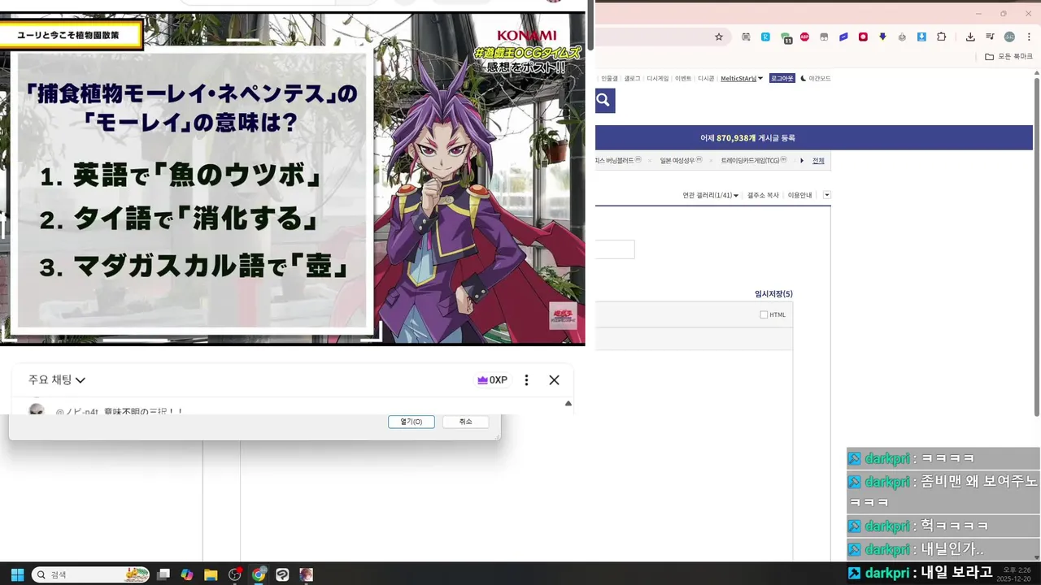Switch to Chrome on the taskbar

pyautogui.click(x=259, y=574)
